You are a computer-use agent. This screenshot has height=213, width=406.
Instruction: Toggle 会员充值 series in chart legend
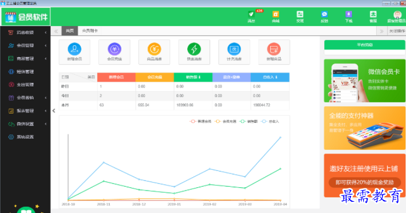226,121
